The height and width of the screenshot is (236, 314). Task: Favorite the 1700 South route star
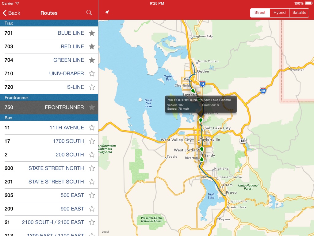pyautogui.click(x=92, y=141)
